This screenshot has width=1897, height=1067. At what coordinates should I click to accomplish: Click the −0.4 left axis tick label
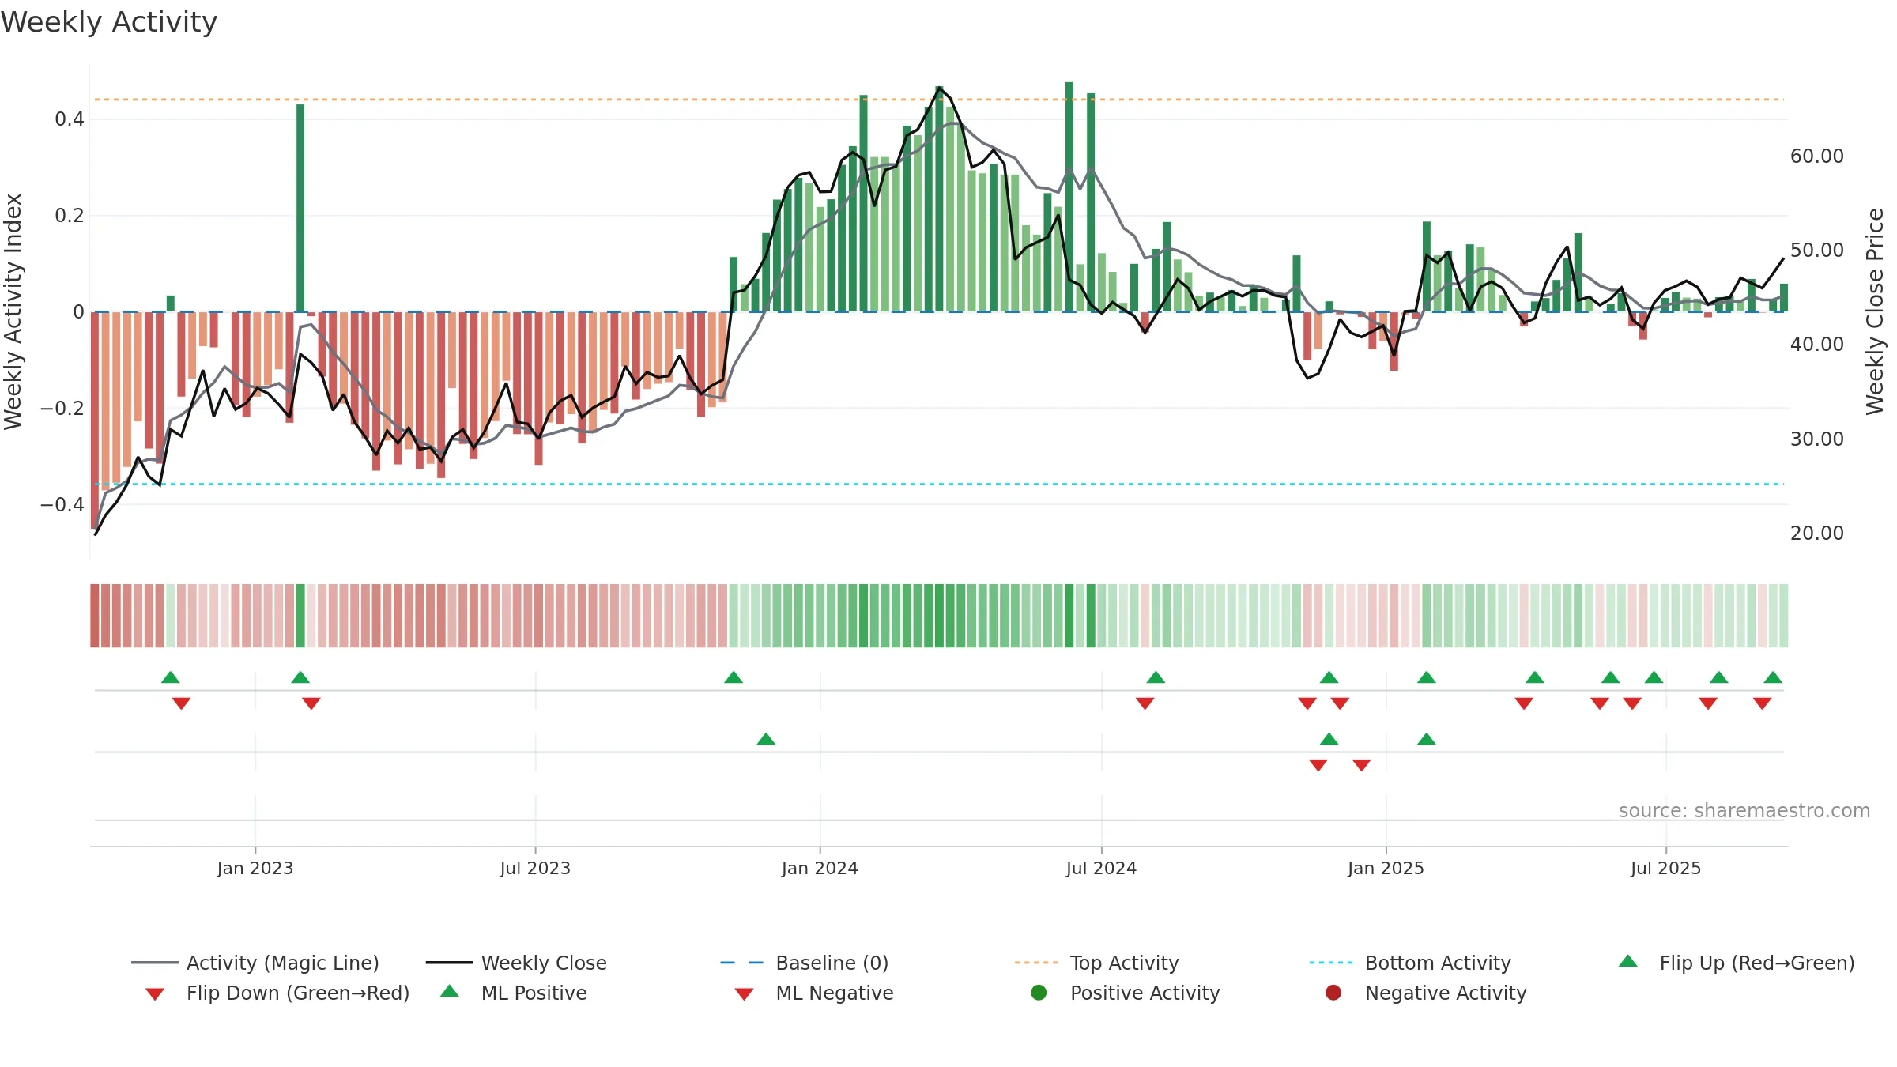click(x=62, y=504)
